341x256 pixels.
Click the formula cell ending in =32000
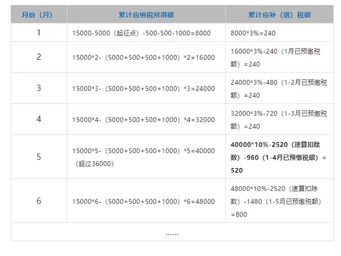143,119
